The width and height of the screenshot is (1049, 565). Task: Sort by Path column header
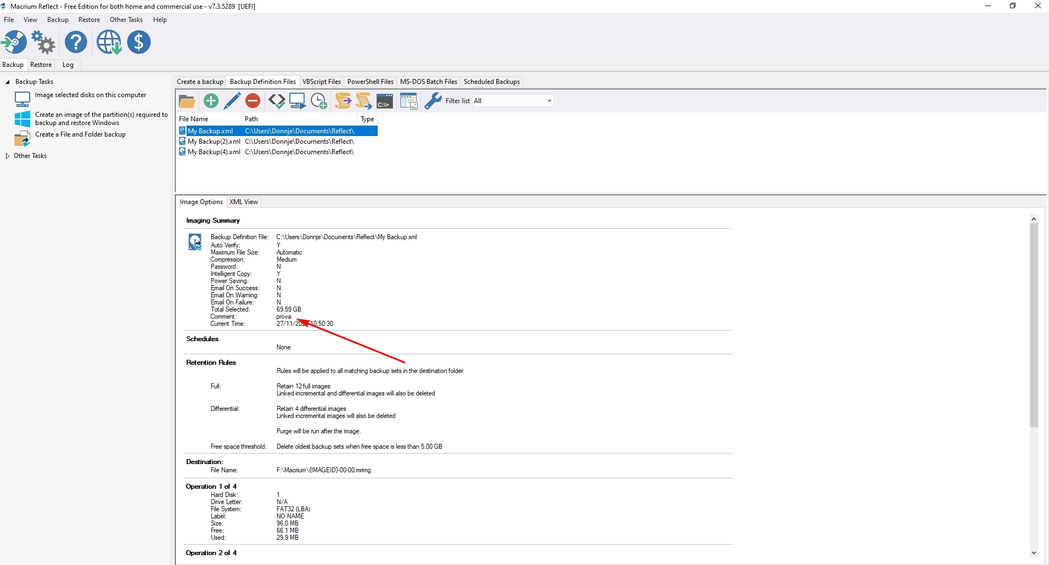click(300, 119)
